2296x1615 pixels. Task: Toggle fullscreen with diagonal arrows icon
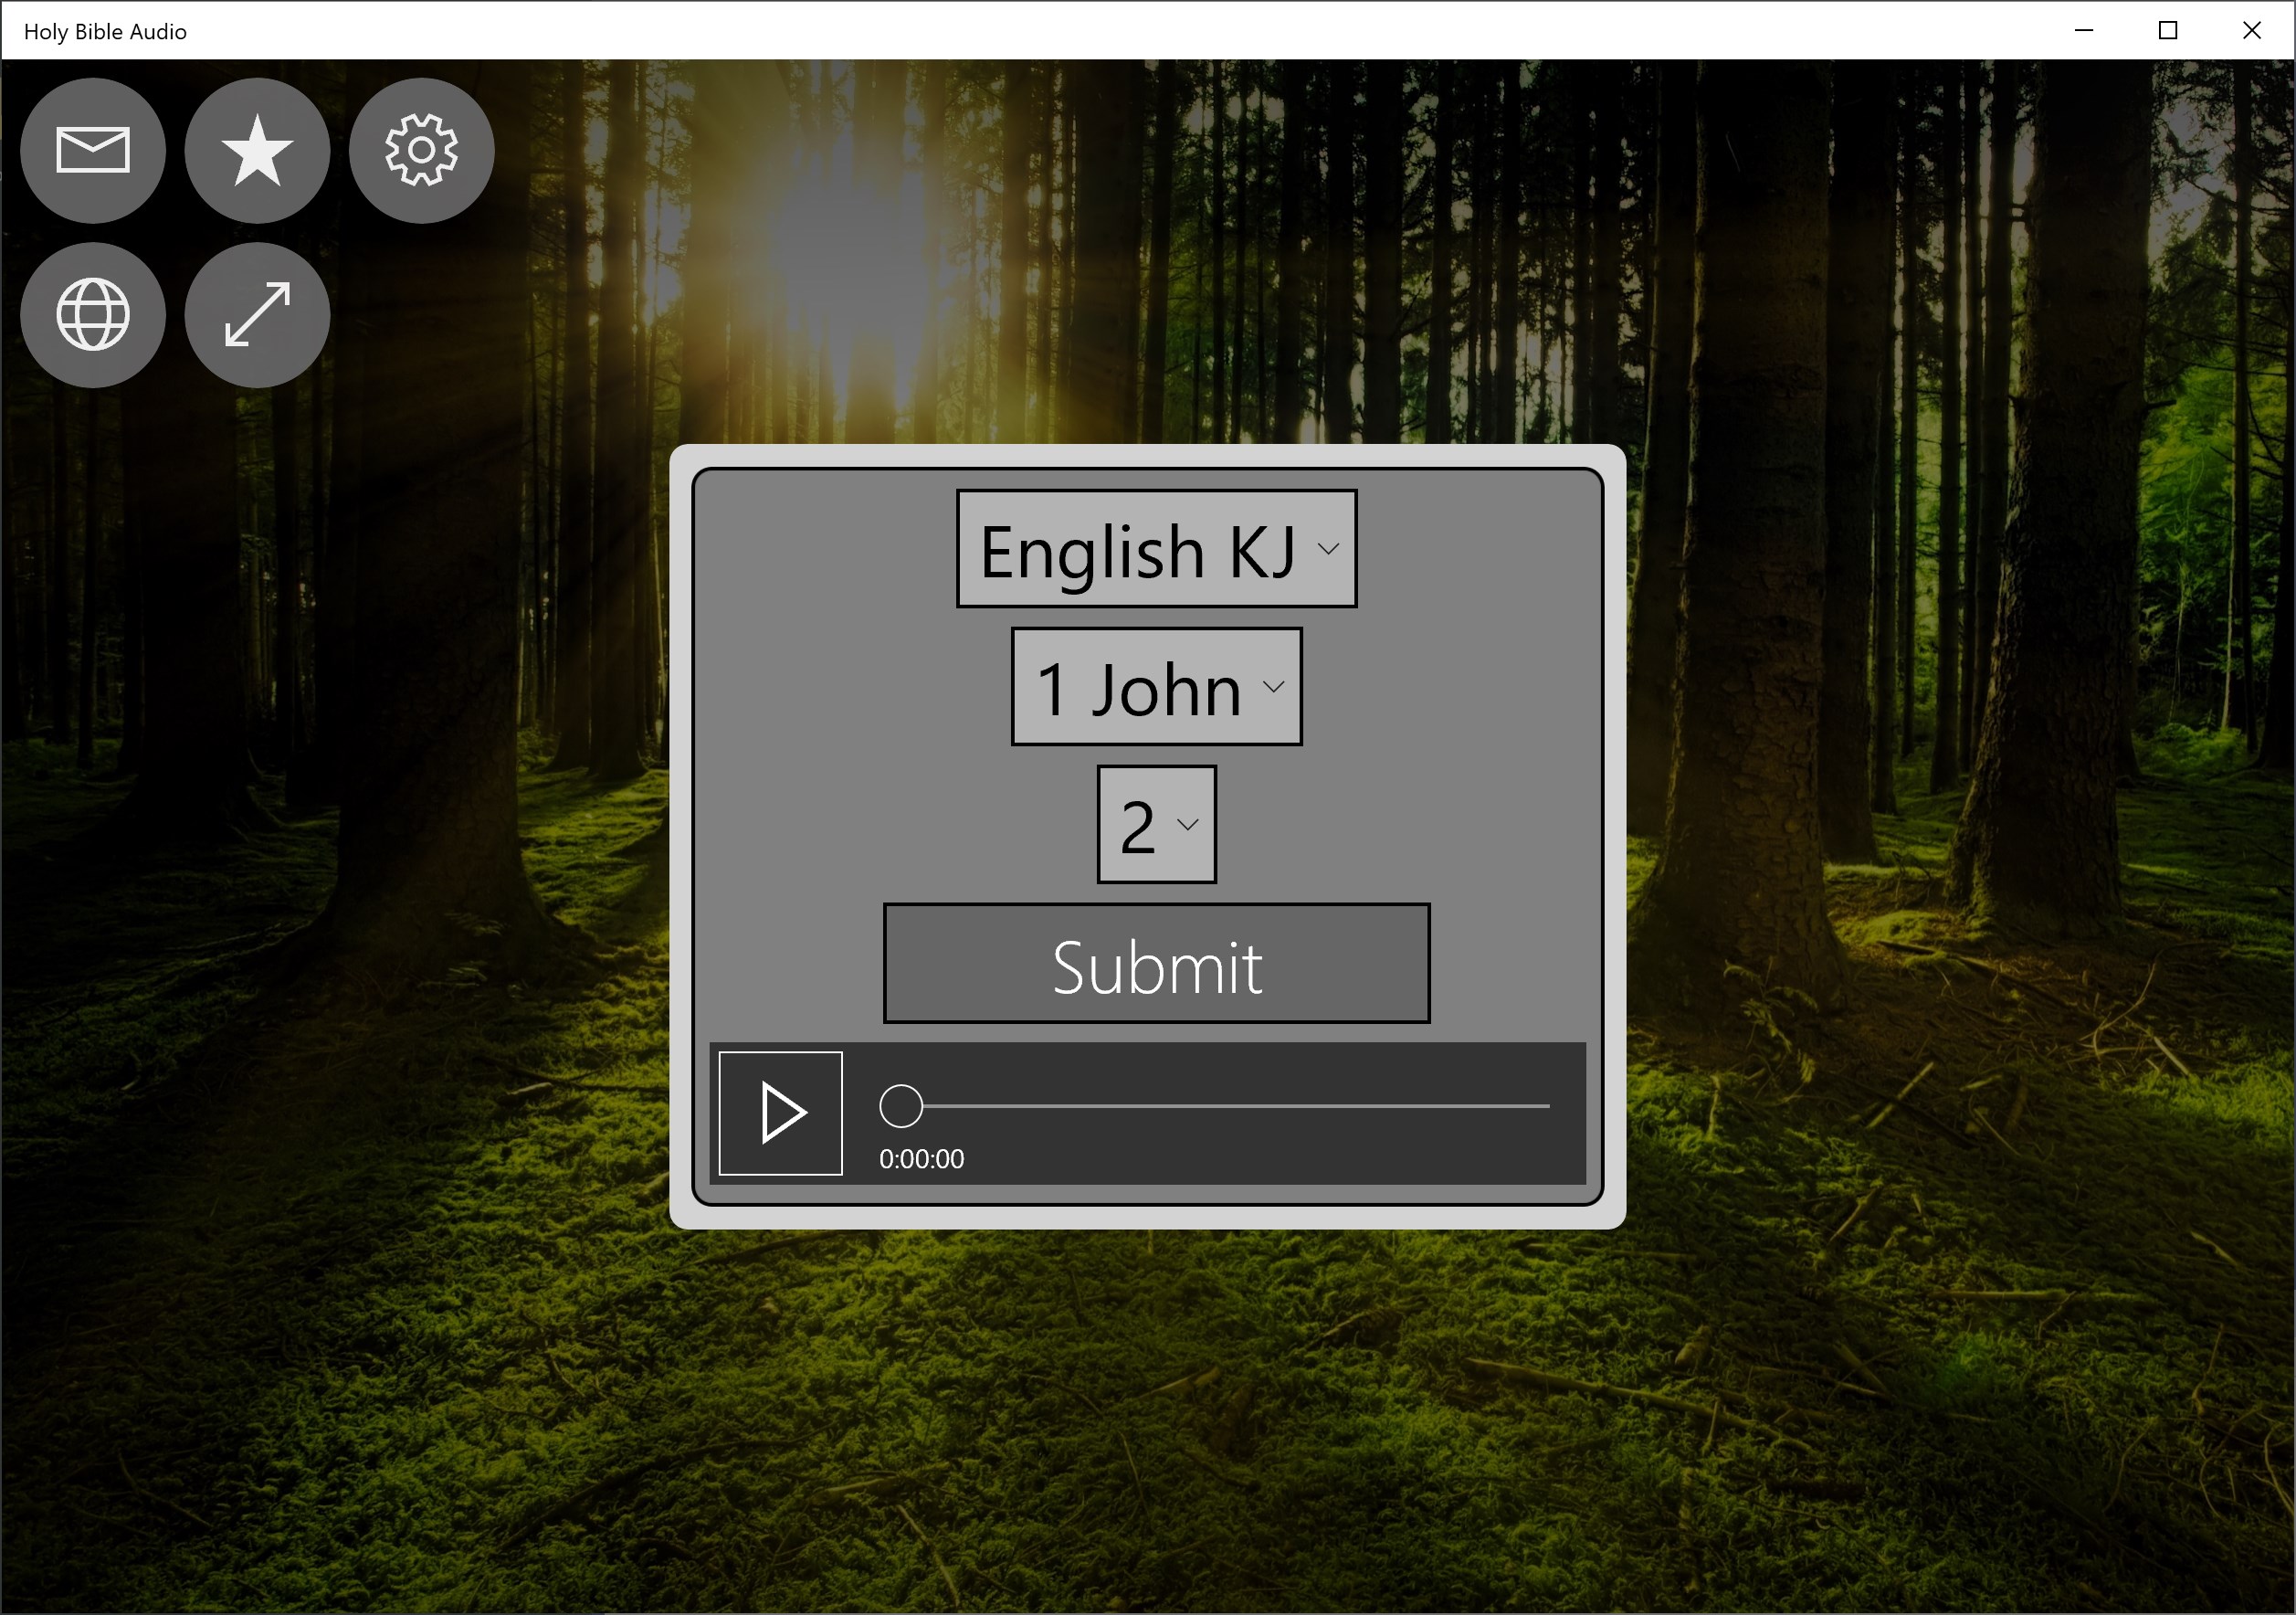coord(257,315)
